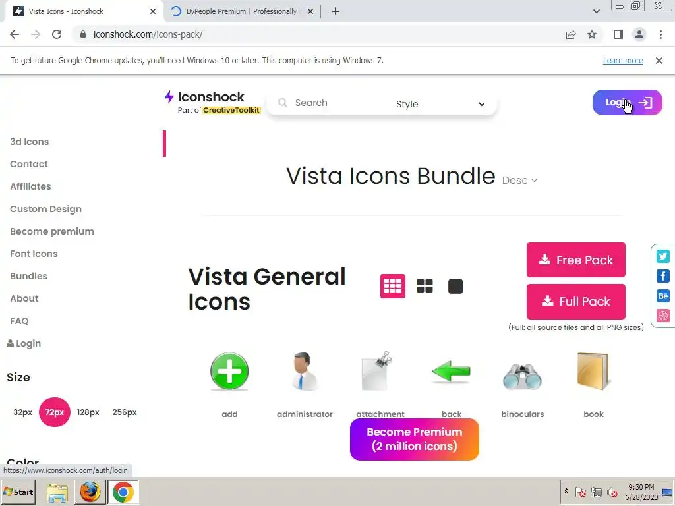Download the Free Pack
Image resolution: width=675 pixels, height=506 pixels.
[576, 260]
